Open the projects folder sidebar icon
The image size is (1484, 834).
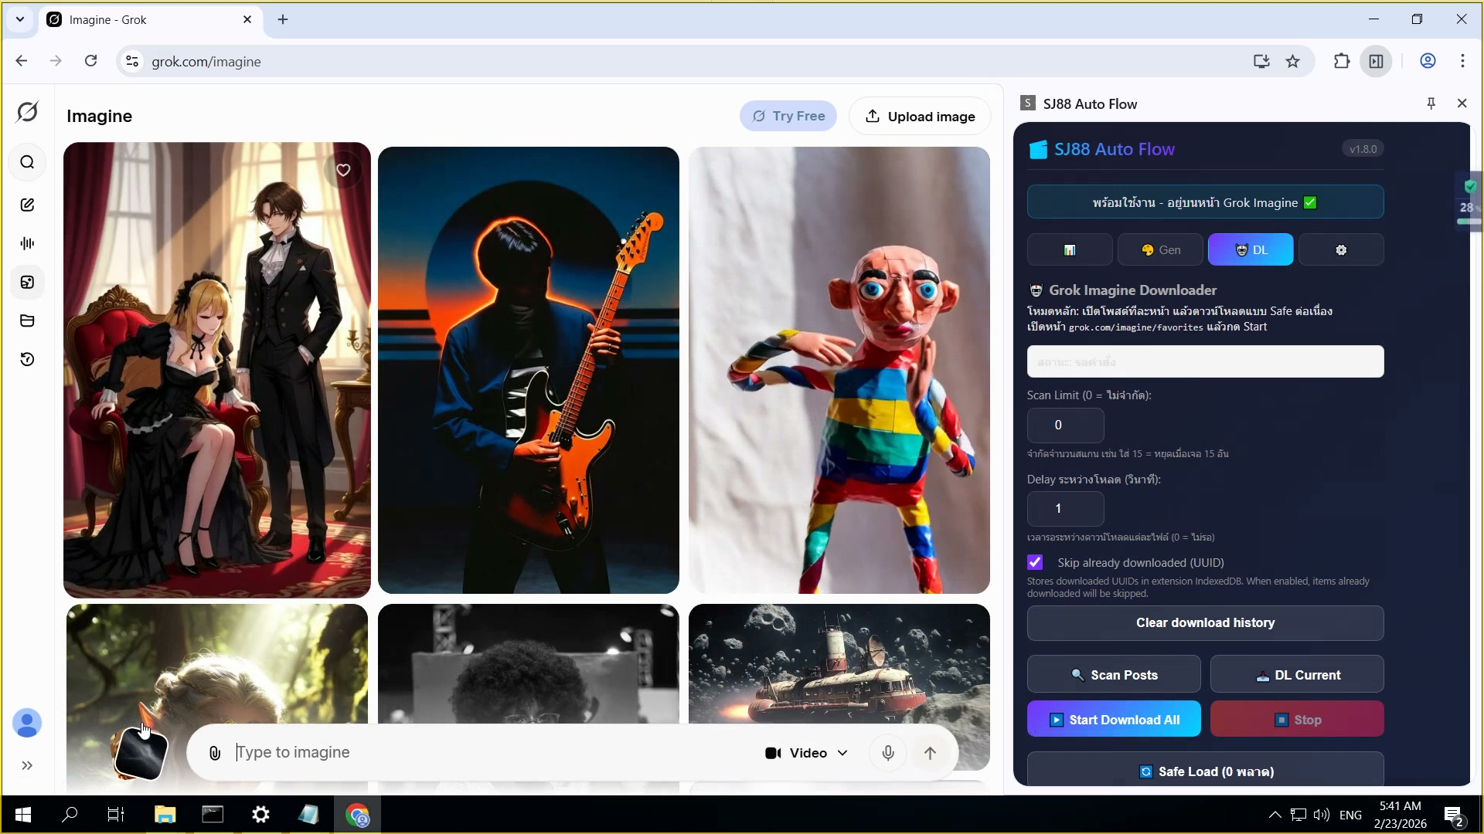(27, 320)
